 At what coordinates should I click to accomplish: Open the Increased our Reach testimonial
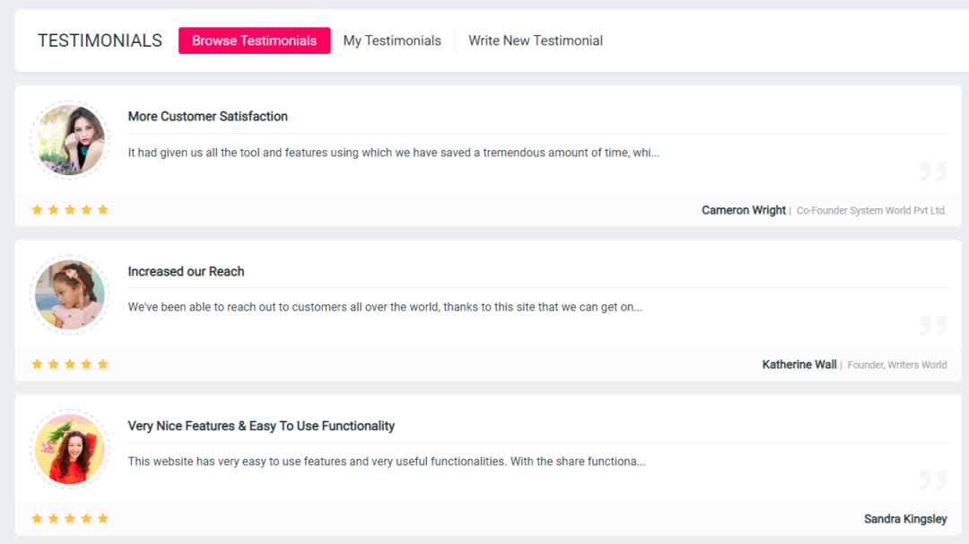[x=186, y=271]
